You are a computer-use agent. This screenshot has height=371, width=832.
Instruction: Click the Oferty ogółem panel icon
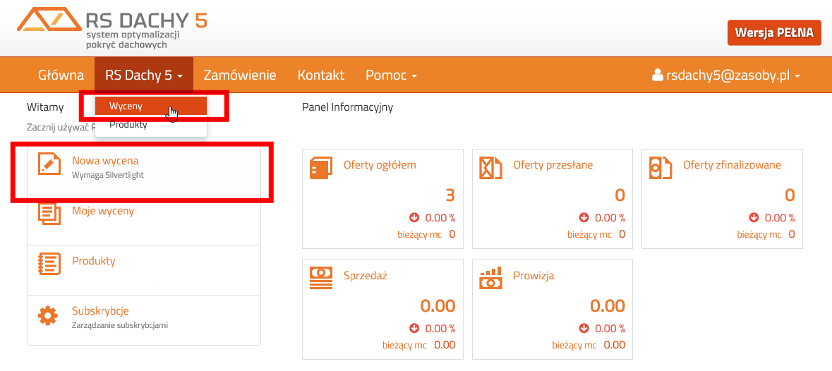click(x=321, y=167)
